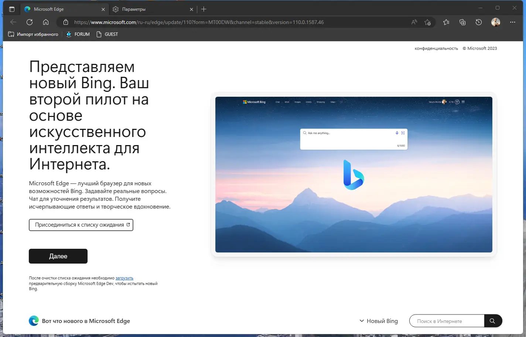Follow the загрузить link
This screenshot has height=337, width=526.
pos(124,278)
